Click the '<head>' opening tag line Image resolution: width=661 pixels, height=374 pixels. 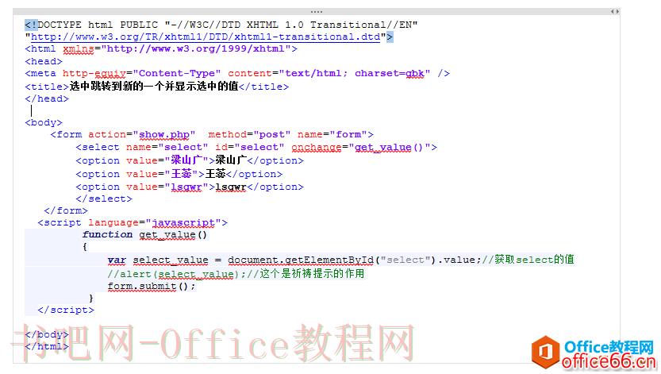44,61
